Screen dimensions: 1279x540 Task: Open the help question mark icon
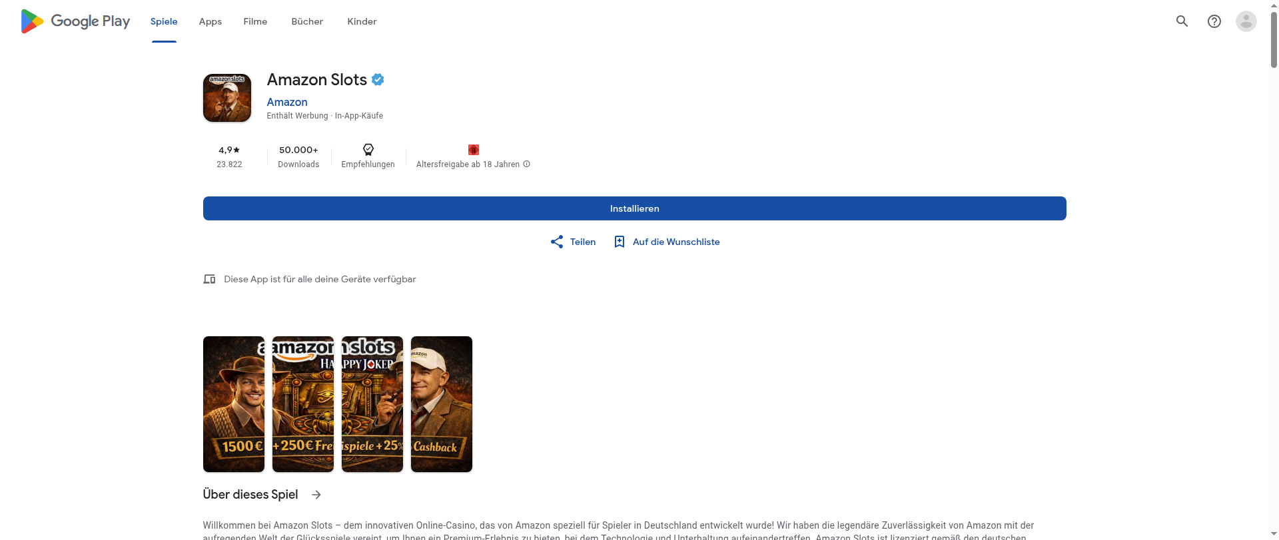pyautogui.click(x=1214, y=21)
